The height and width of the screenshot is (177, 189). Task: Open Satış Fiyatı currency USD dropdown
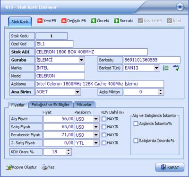[96, 127]
